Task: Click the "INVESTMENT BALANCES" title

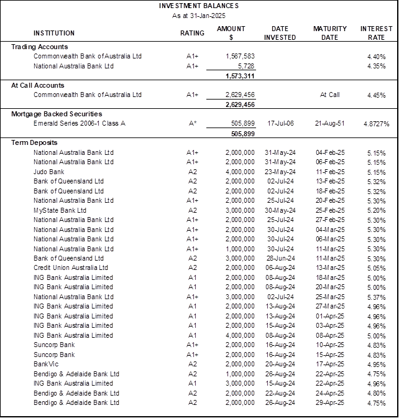Action: click(x=199, y=6)
